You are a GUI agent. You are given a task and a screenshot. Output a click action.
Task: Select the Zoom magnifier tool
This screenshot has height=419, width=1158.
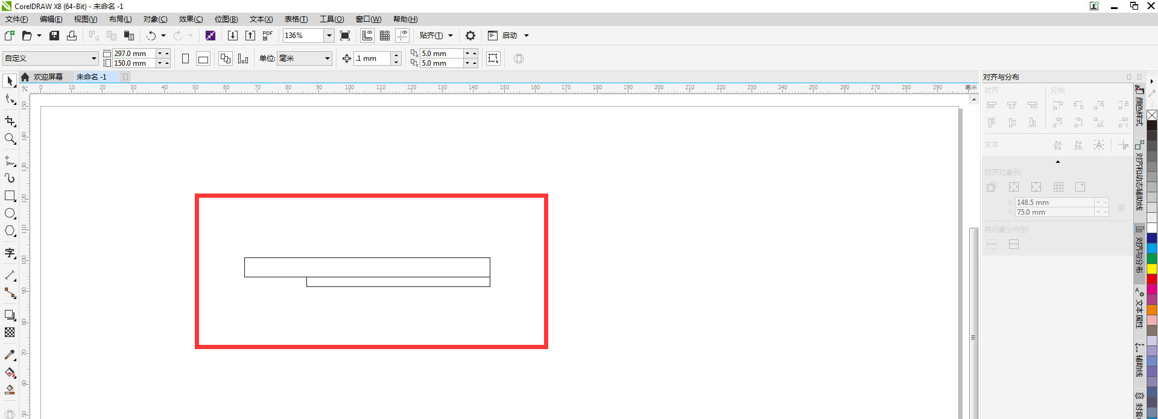pyautogui.click(x=10, y=139)
